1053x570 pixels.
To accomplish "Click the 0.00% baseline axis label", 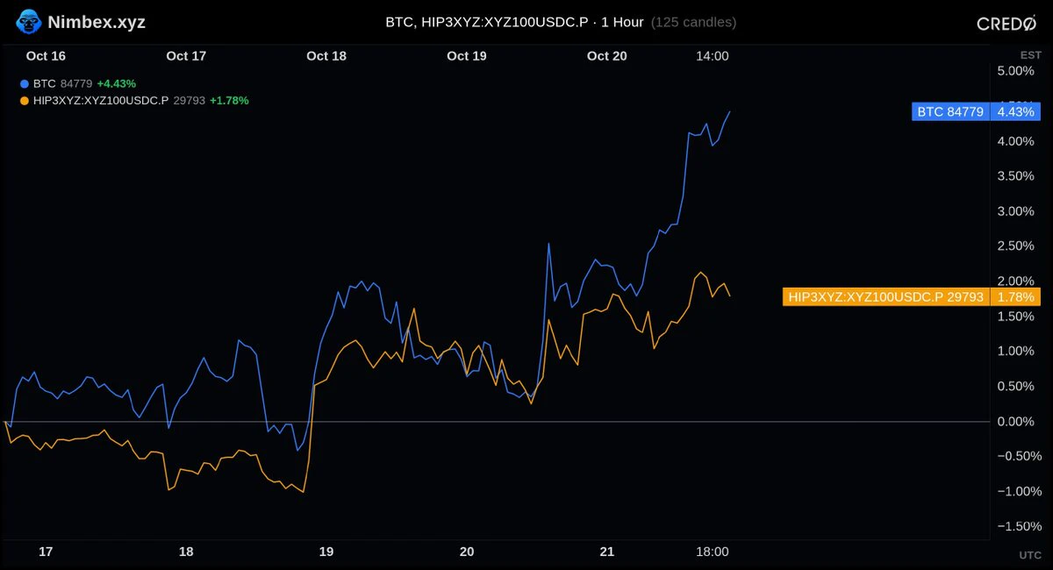I will coord(1016,422).
